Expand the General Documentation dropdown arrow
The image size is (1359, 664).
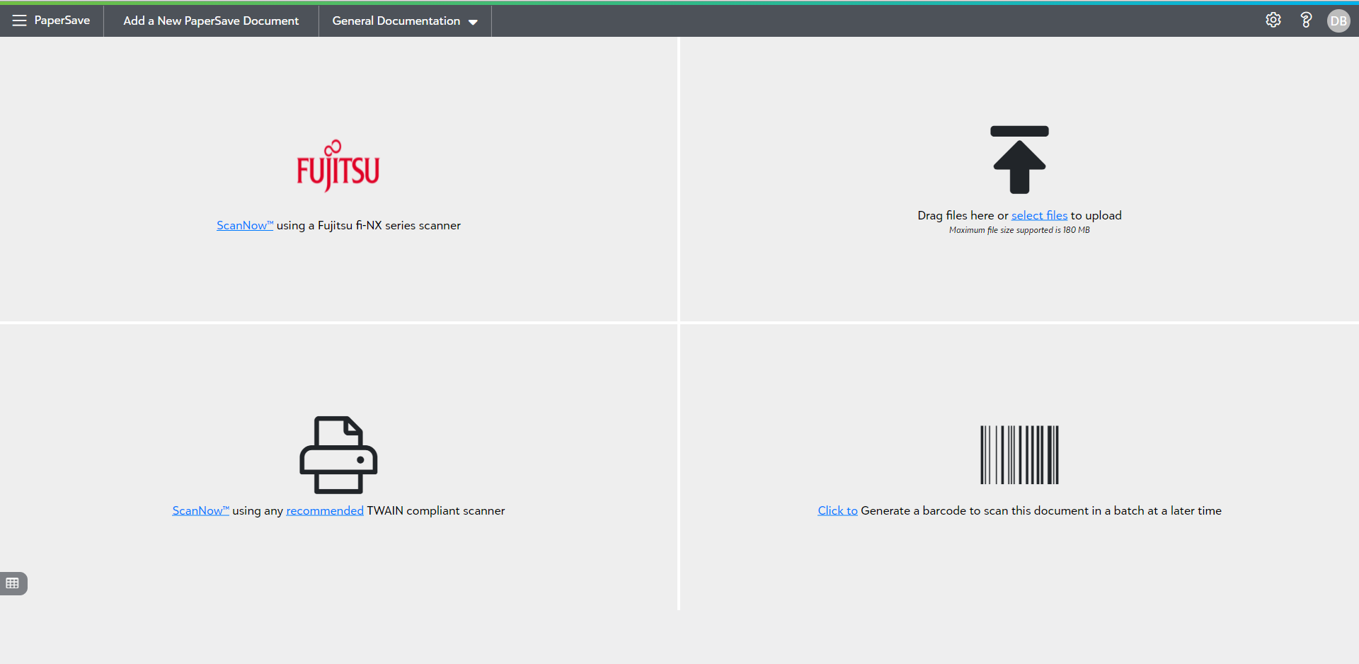pyautogui.click(x=474, y=22)
